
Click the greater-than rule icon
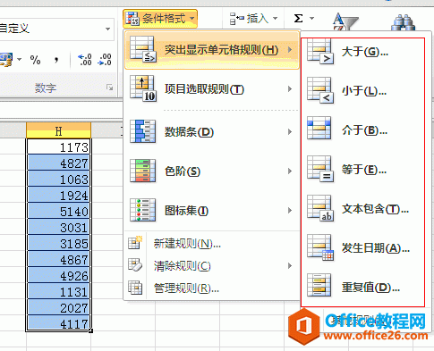point(320,52)
